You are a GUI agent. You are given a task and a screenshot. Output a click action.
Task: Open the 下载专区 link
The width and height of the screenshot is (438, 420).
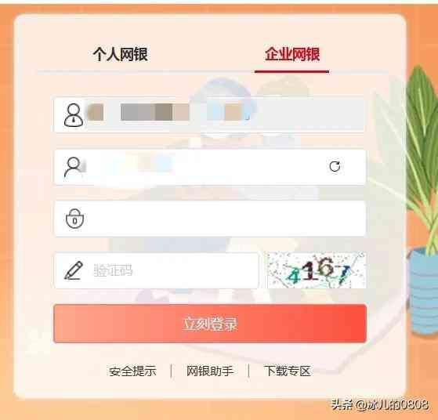(288, 371)
